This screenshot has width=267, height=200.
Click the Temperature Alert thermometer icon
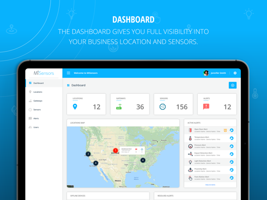tap(190, 138)
